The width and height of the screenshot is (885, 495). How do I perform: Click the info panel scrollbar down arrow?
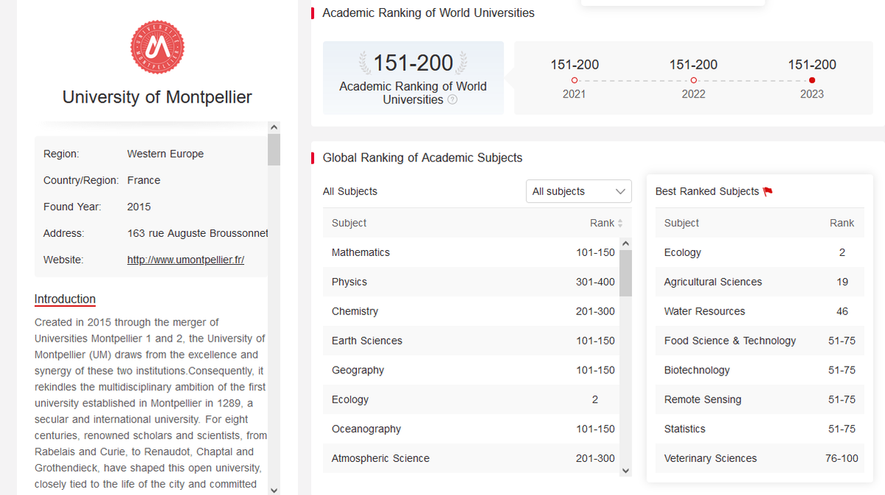coord(274,489)
